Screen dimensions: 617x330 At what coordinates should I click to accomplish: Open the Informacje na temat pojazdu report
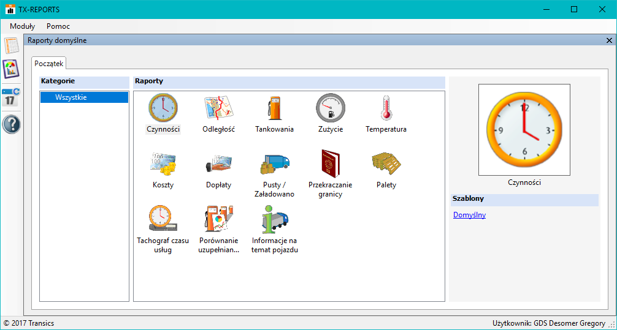click(274, 220)
